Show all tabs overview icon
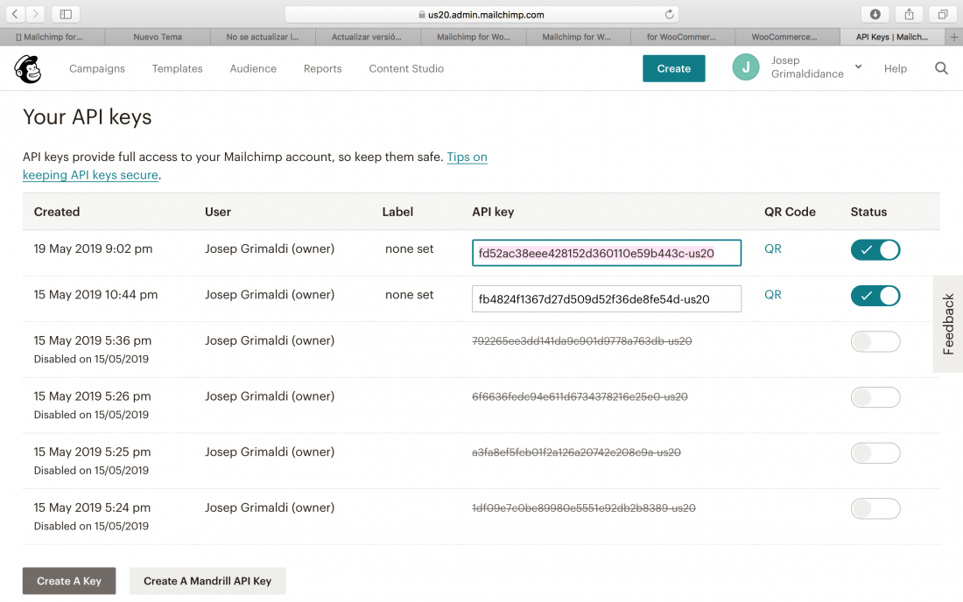Image resolution: width=963 pixels, height=602 pixels. pos(943,14)
